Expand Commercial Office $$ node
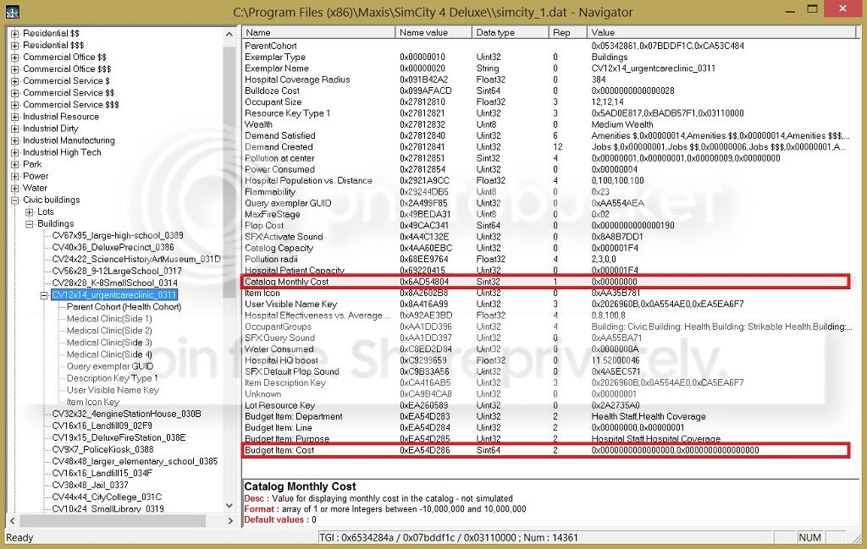Screen dimensions: 867x549 [15, 58]
